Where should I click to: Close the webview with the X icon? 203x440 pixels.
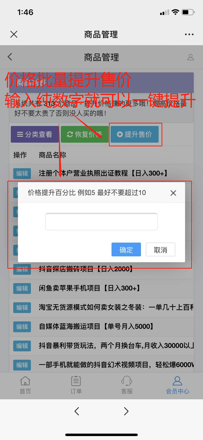point(14,34)
